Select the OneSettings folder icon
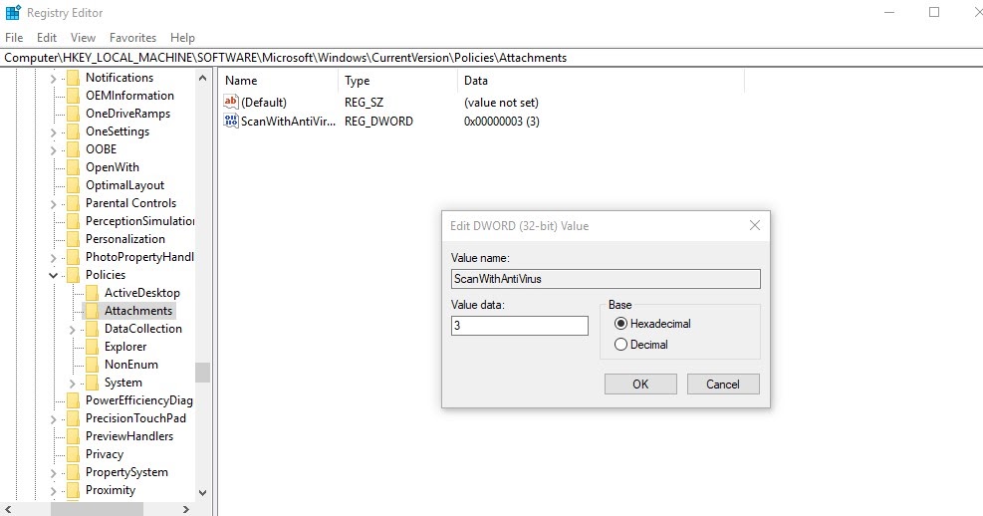Screen dimensions: 983x516 pos(74,131)
